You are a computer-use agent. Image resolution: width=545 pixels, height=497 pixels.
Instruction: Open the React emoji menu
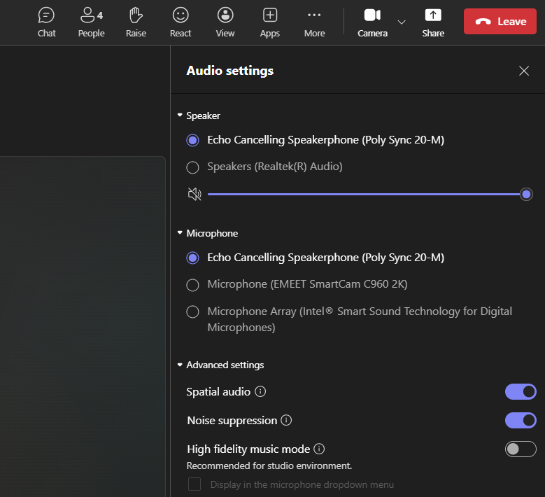click(181, 22)
